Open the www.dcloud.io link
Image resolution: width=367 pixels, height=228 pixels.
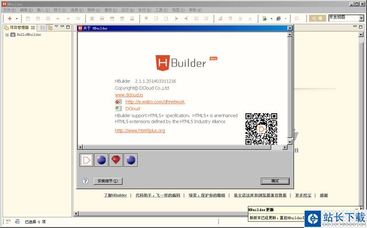[129, 95]
